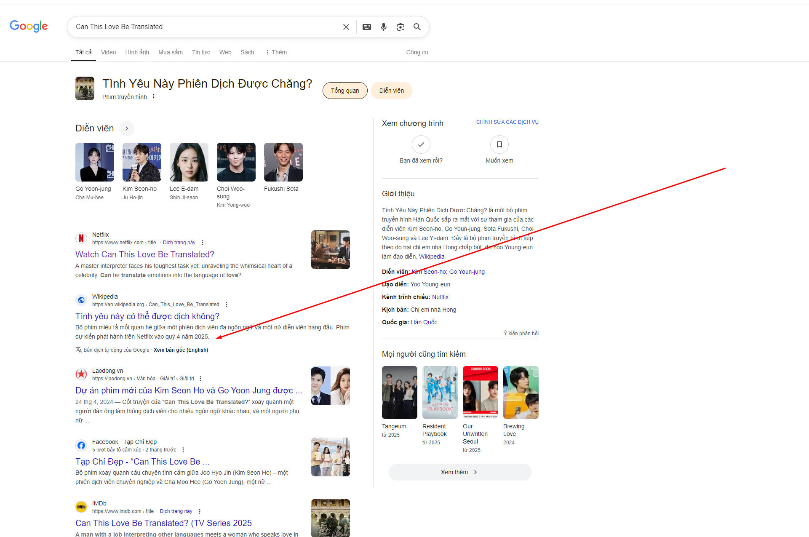Click Ý kiến phản hồi feedback link
Viewport: 809px width, 537px height.
[521, 334]
